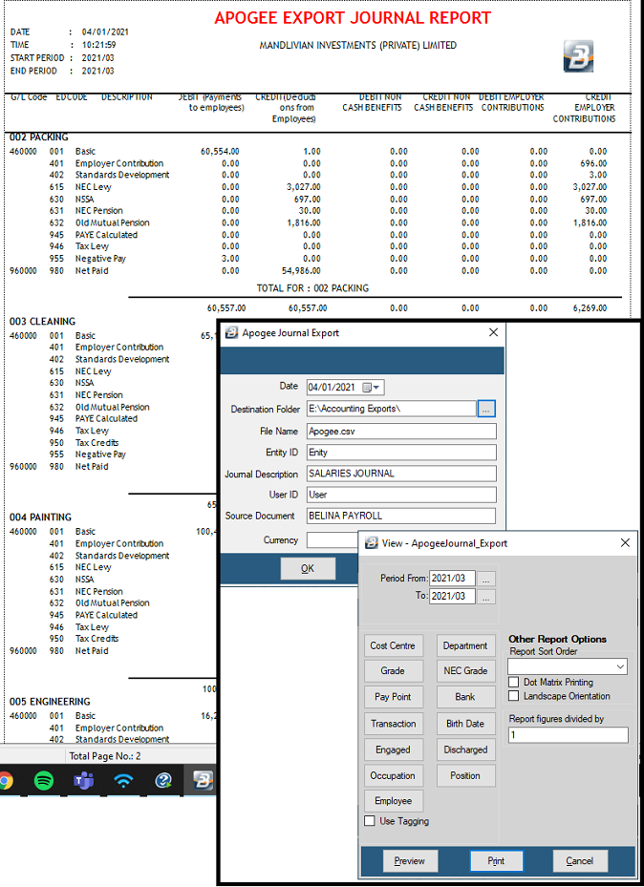Screen dimensions: 644x887
Task: Click the Period From input field
Action: [452, 579]
